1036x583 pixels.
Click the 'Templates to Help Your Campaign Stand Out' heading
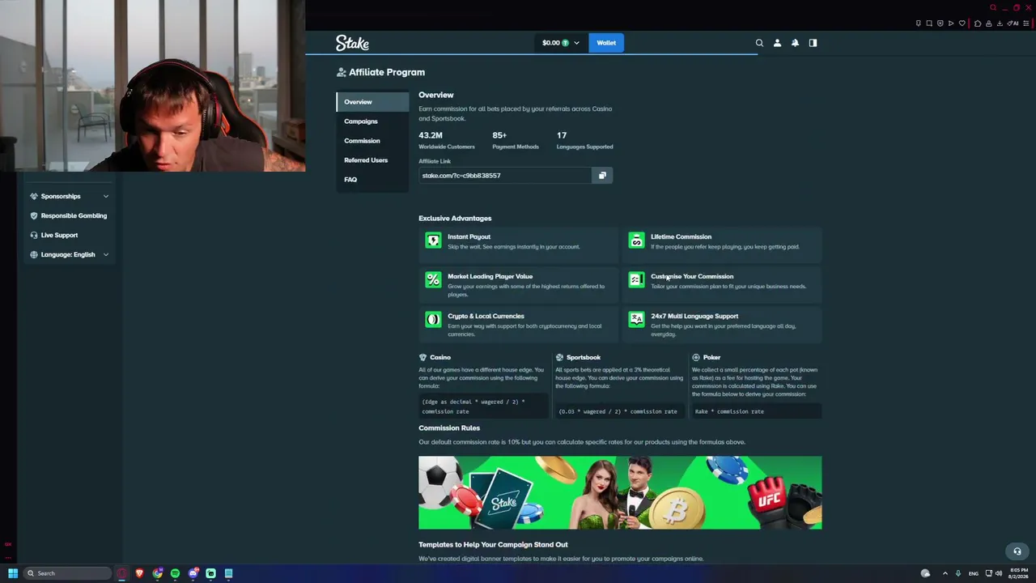493,544
